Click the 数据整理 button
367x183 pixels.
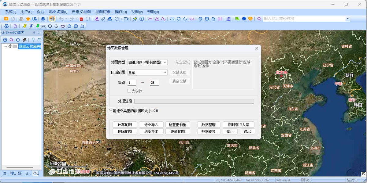209,125
